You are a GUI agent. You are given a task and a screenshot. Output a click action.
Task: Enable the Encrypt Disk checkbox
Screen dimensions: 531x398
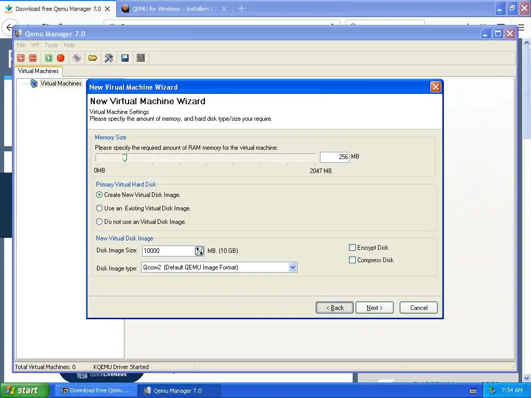352,247
